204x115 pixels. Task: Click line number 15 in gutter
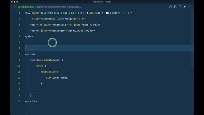click(19, 95)
